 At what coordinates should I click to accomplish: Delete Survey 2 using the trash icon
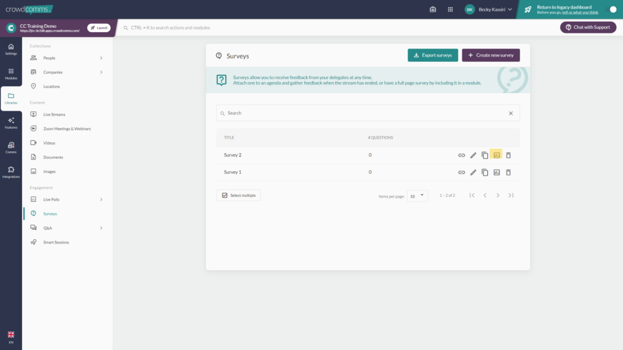[x=509, y=155]
